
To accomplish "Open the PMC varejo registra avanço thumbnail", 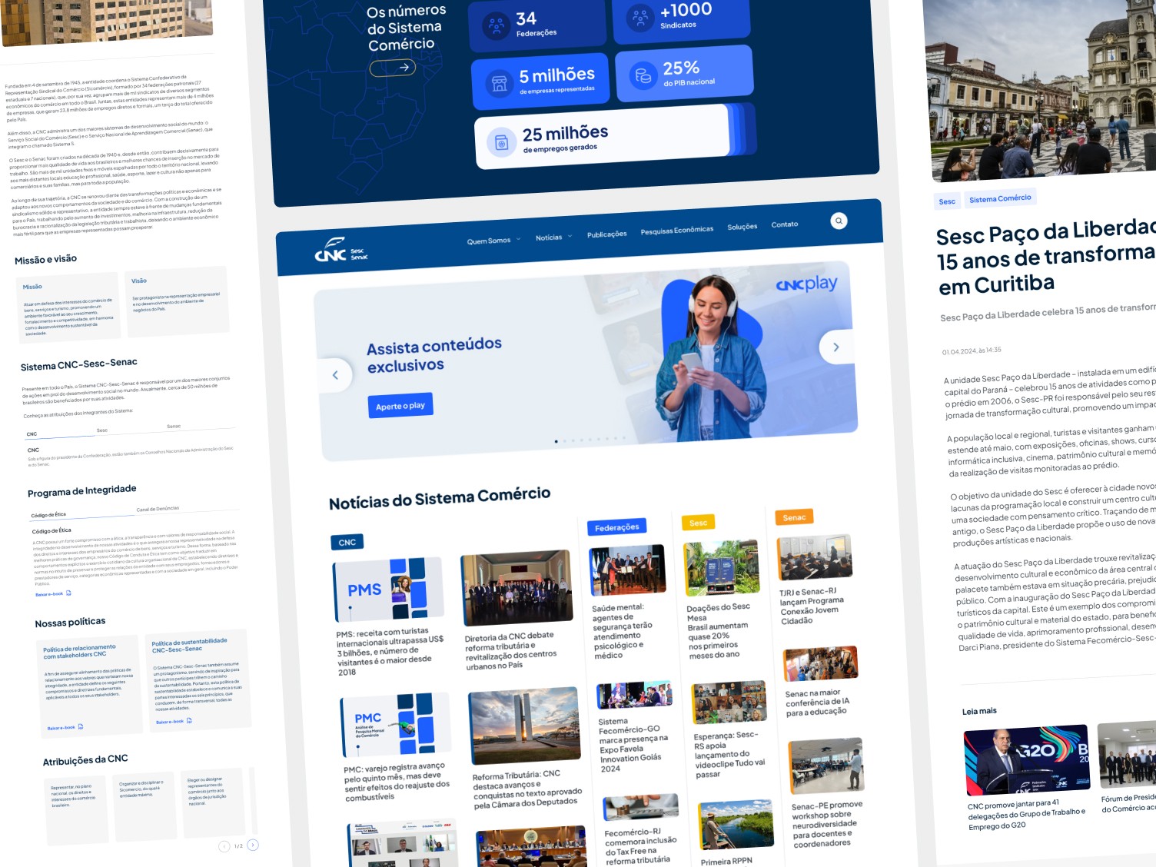I will [396, 725].
